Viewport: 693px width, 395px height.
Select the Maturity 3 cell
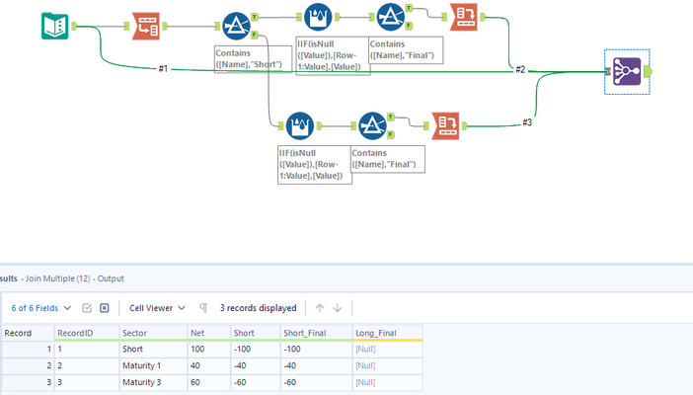[153, 382]
